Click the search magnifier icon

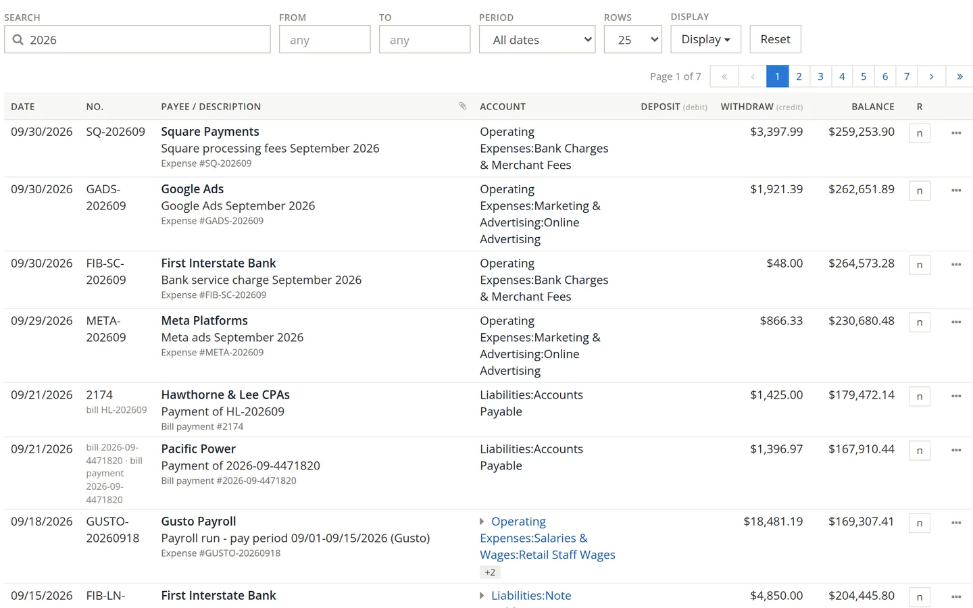coord(18,40)
